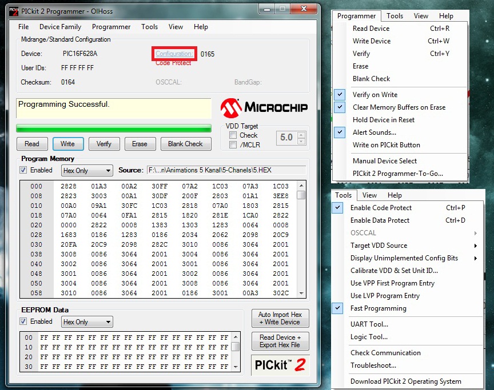Click the green programming progress bar
The image size is (494, 390).
click(x=114, y=128)
